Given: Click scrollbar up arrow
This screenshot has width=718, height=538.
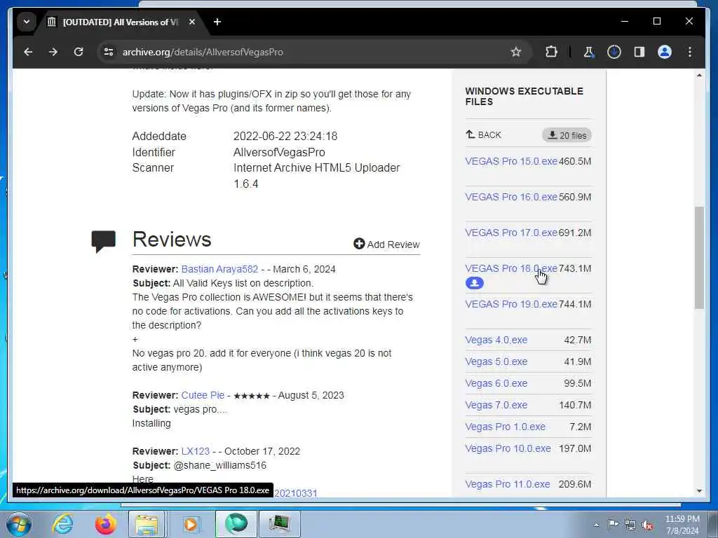Looking at the screenshot, I should click(699, 75).
